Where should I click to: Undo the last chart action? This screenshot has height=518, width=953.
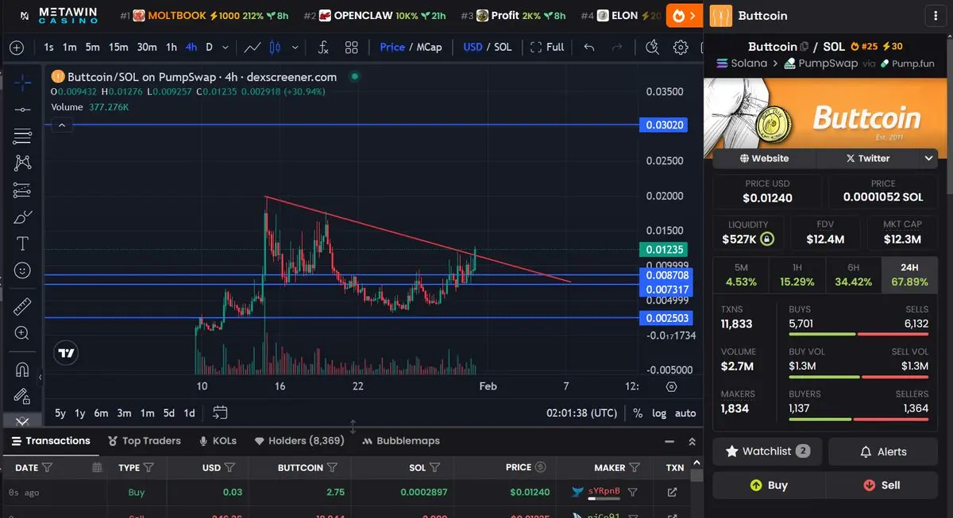coord(588,48)
